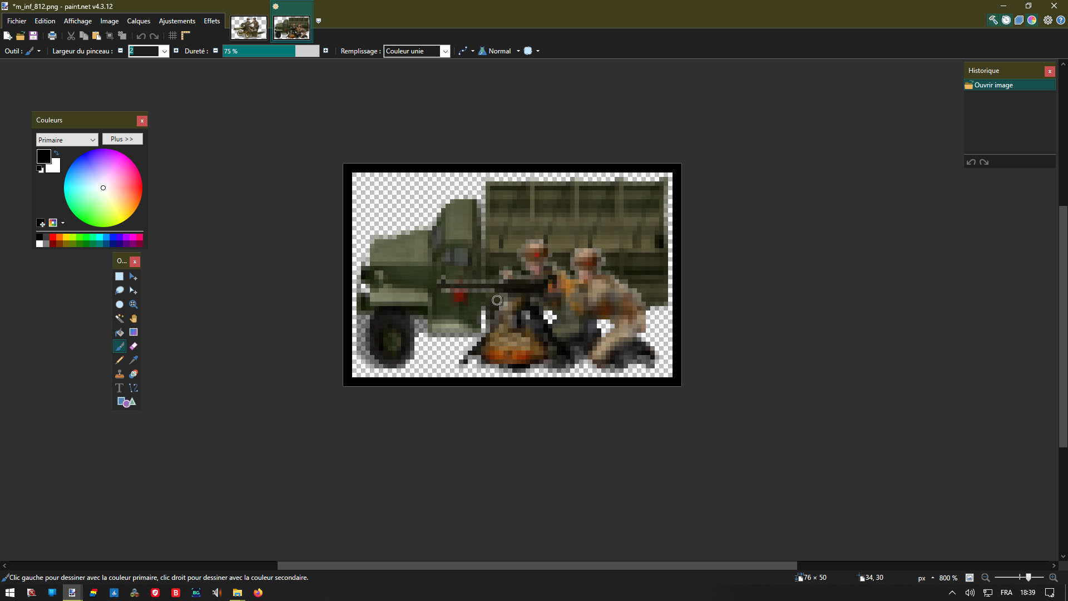
Task: Close the Historique panel
Action: 1050,71
